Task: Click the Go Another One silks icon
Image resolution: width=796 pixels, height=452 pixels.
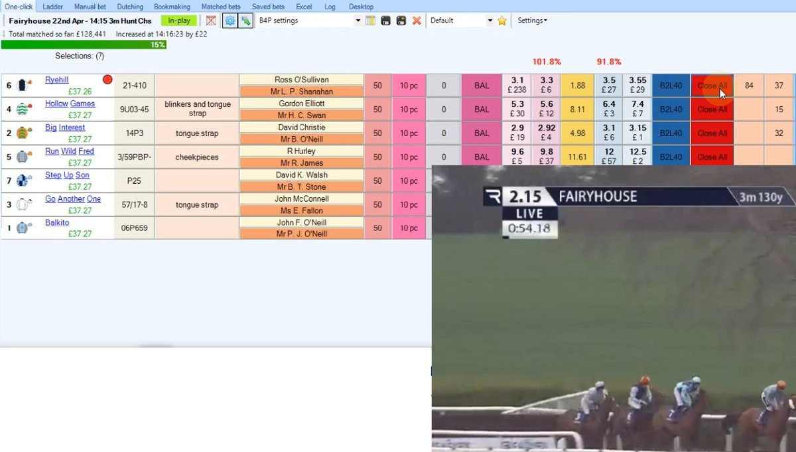Action: 25,204
